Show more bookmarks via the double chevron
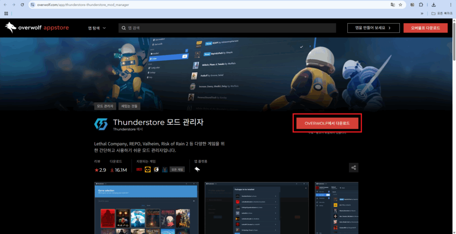 point(422,13)
